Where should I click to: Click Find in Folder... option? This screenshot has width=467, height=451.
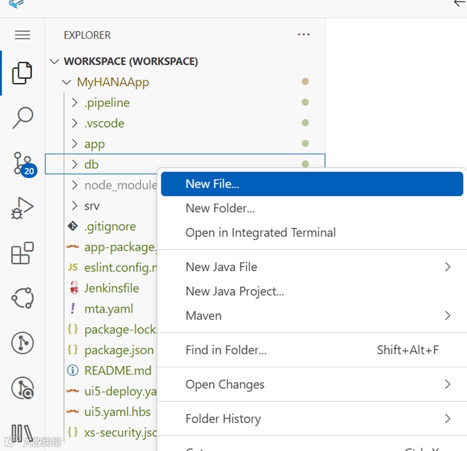pos(226,350)
